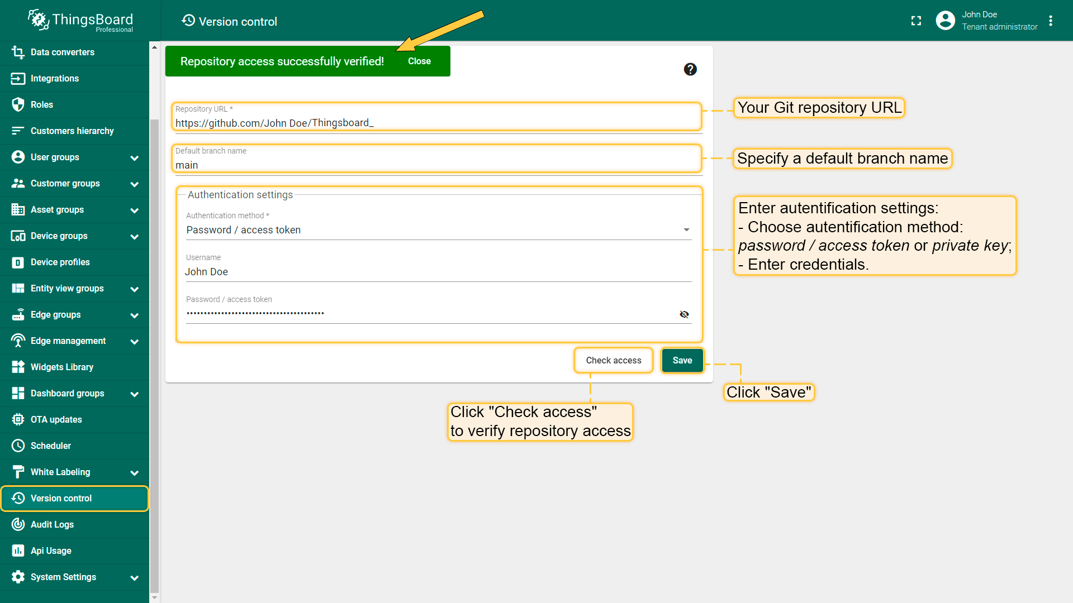Expand the Customer groups chevron
The width and height of the screenshot is (1073, 603).
pos(134,184)
